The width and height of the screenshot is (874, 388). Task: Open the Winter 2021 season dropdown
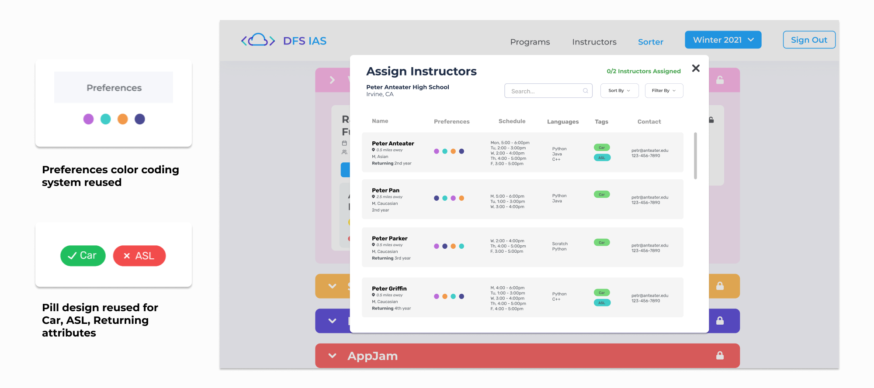click(x=723, y=40)
